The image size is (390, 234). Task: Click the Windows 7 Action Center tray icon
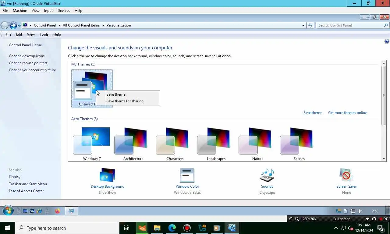346,211
